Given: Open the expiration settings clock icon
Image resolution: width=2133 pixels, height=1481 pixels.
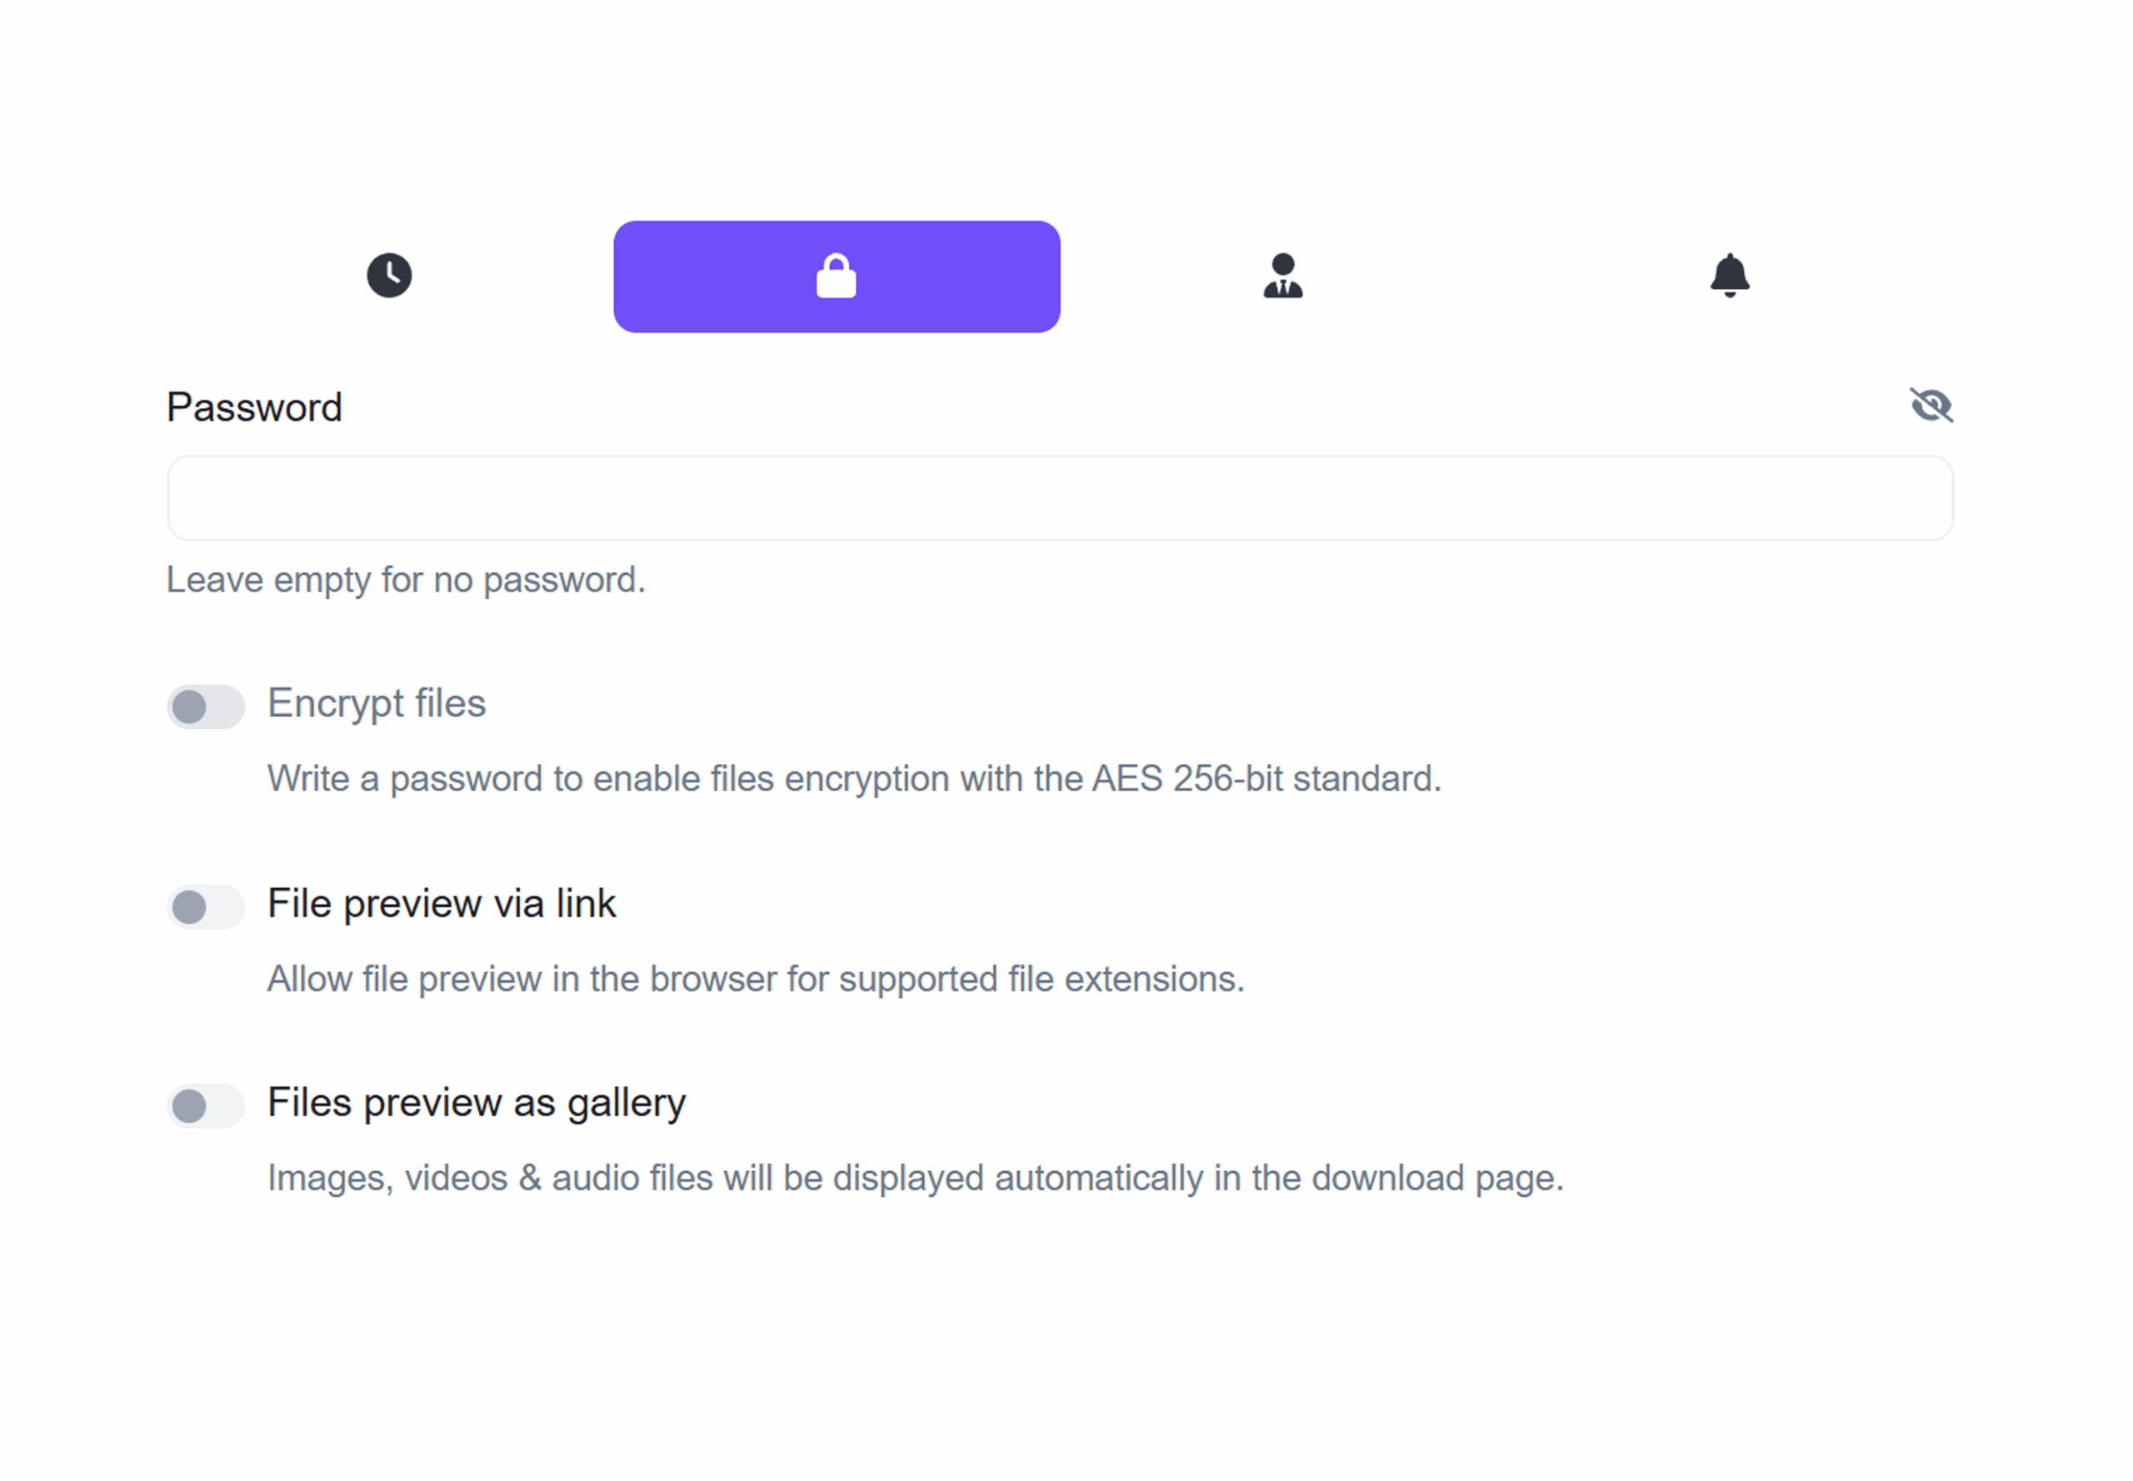Looking at the screenshot, I should (x=389, y=276).
